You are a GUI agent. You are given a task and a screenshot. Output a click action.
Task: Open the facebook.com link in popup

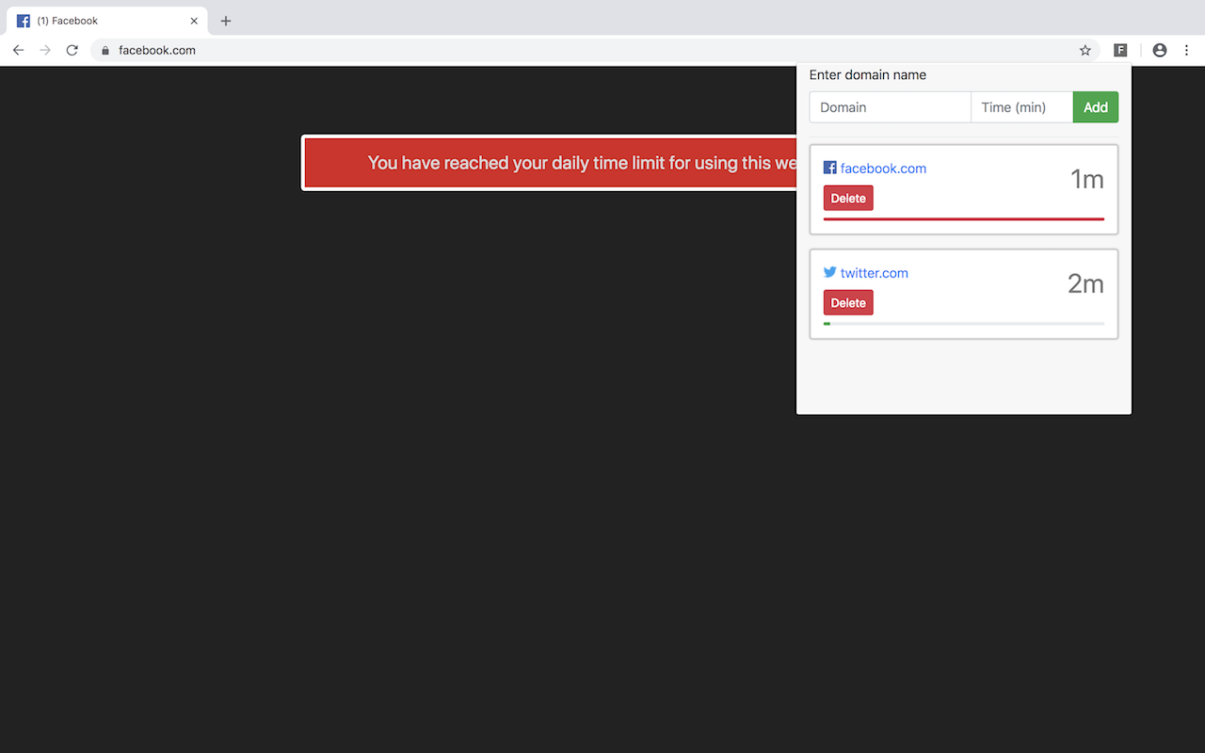click(x=883, y=168)
